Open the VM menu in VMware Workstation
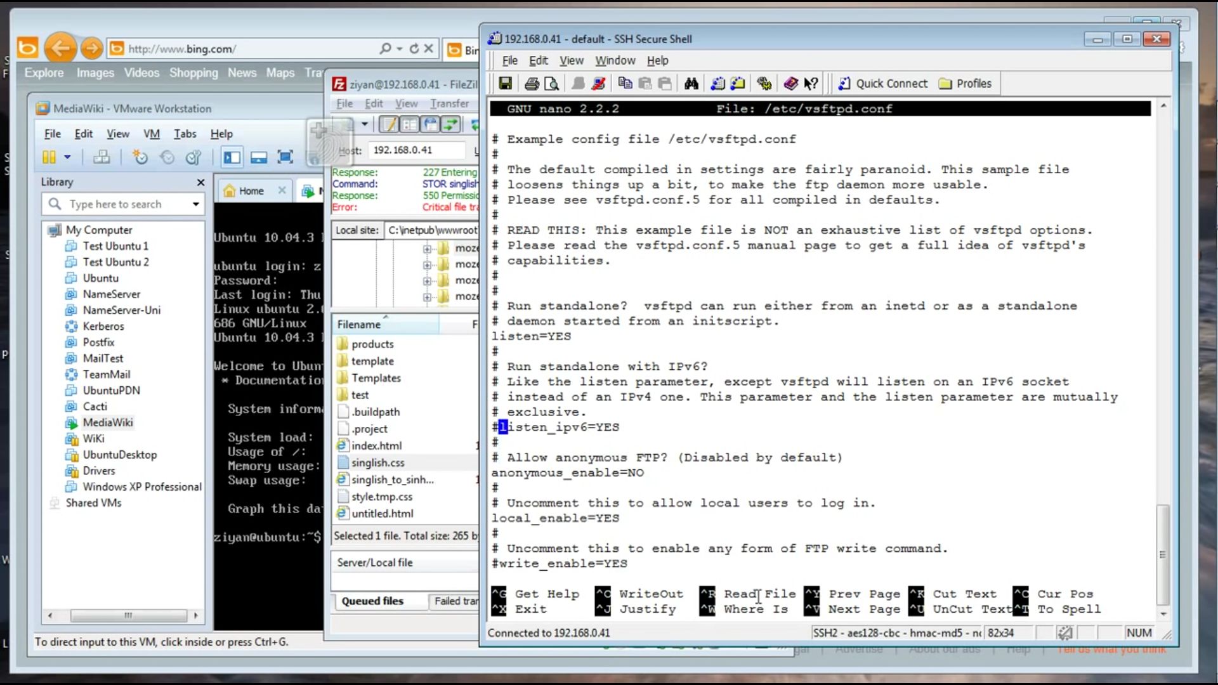Image resolution: width=1218 pixels, height=685 pixels. (x=151, y=134)
